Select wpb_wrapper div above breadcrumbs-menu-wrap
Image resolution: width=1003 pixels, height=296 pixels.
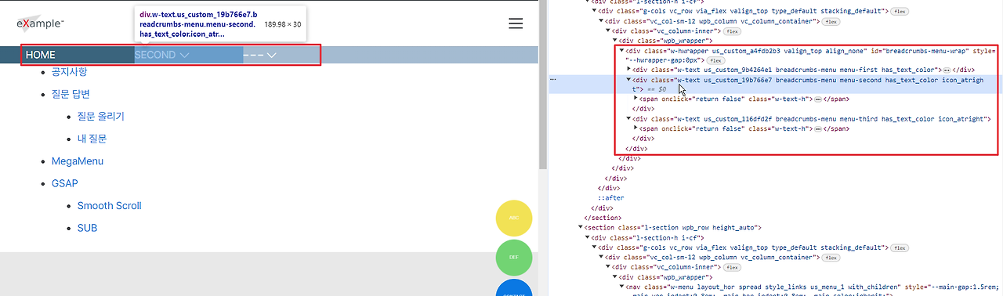tap(665, 40)
